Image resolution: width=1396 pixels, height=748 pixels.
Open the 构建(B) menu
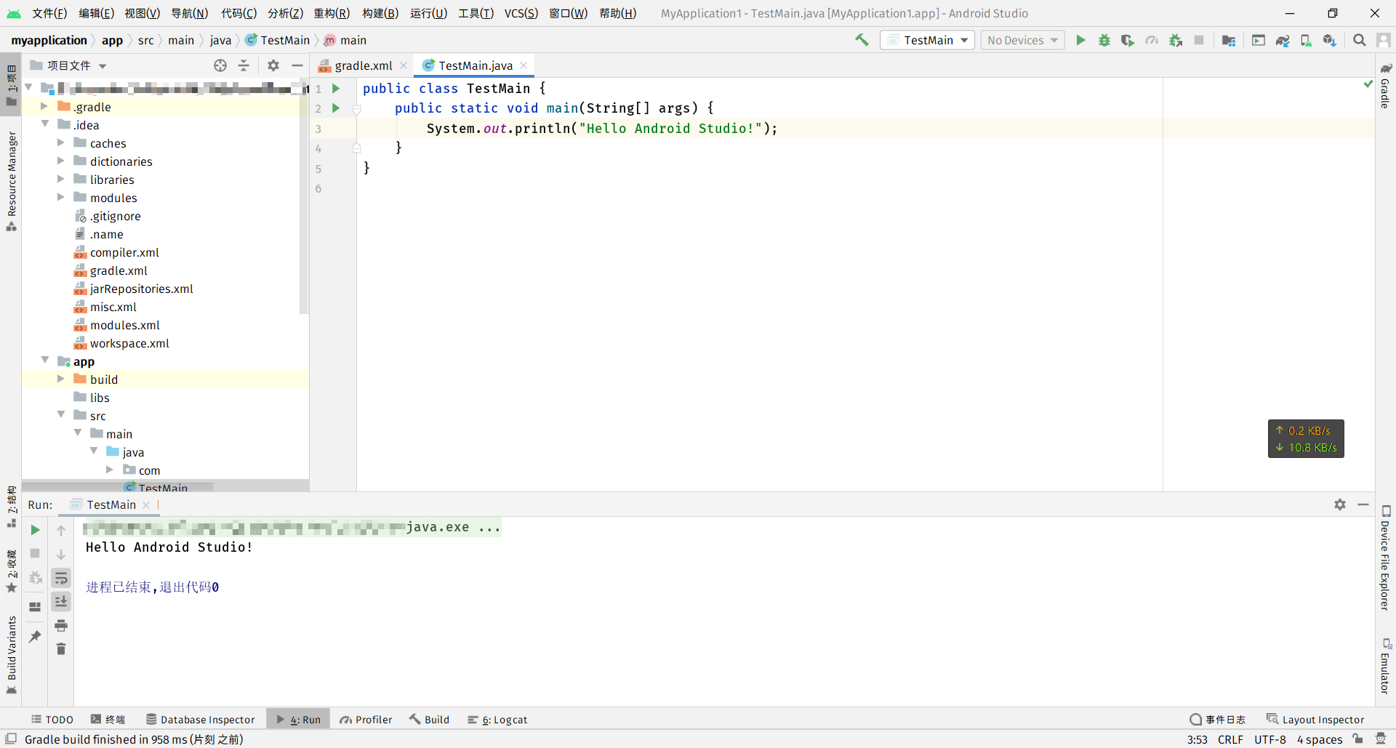click(380, 13)
